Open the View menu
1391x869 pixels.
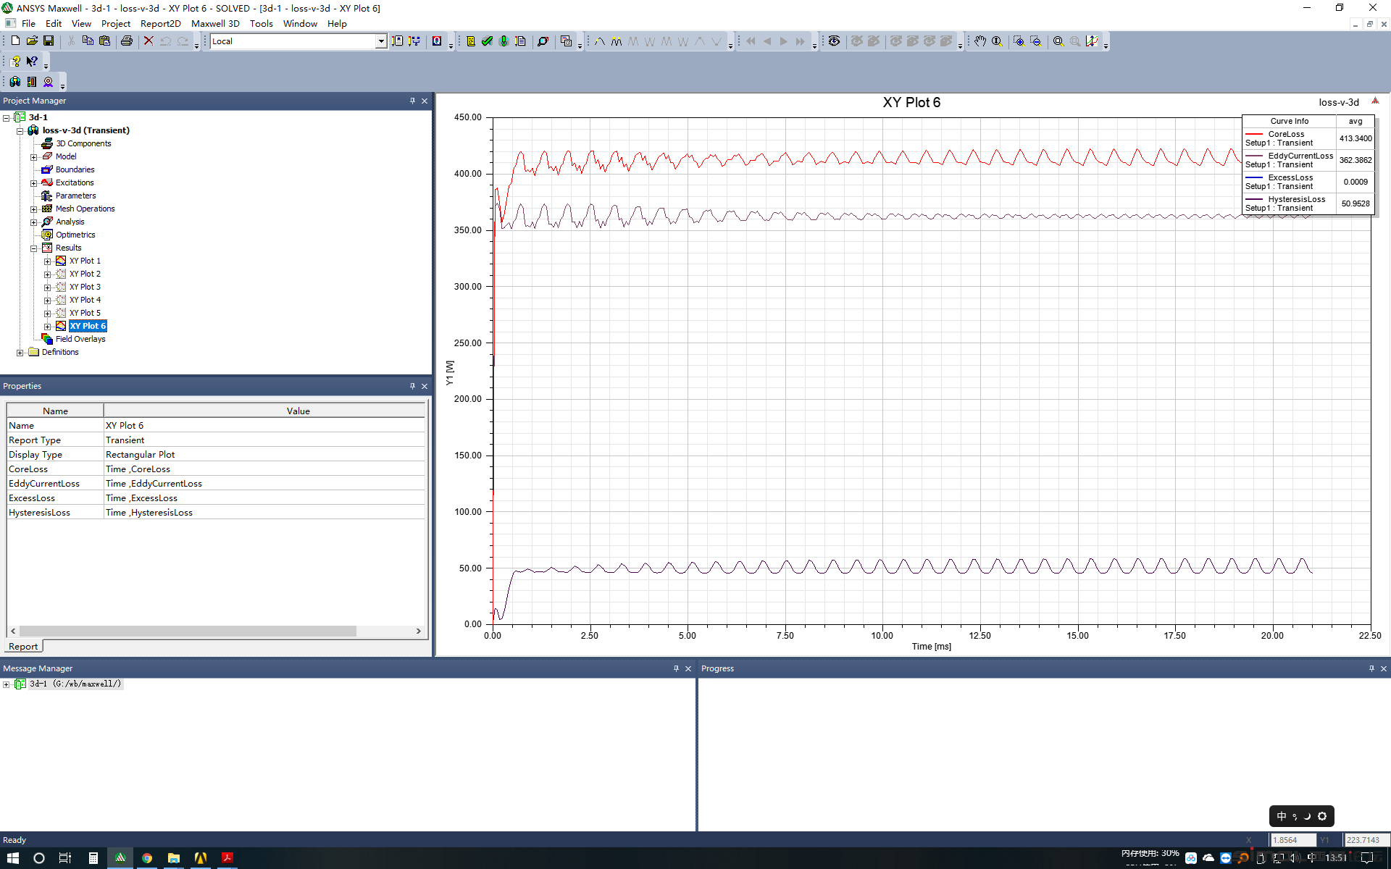click(81, 23)
